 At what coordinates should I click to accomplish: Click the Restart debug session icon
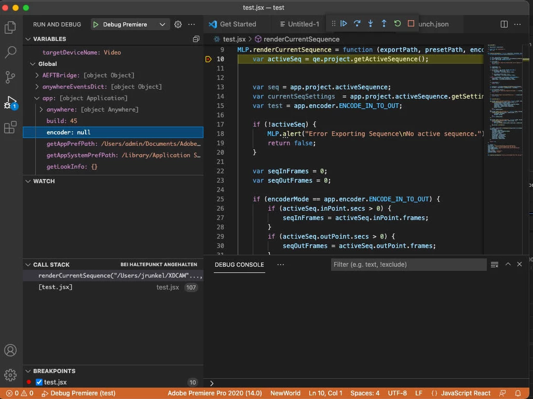click(x=398, y=24)
